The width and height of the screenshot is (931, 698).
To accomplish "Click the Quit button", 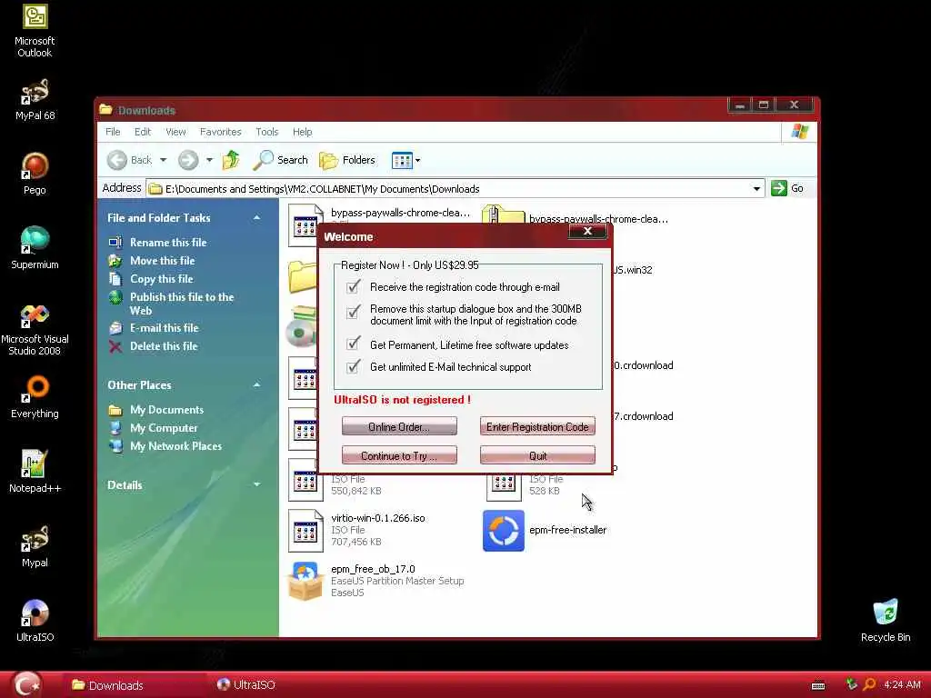I will click(537, 456).
